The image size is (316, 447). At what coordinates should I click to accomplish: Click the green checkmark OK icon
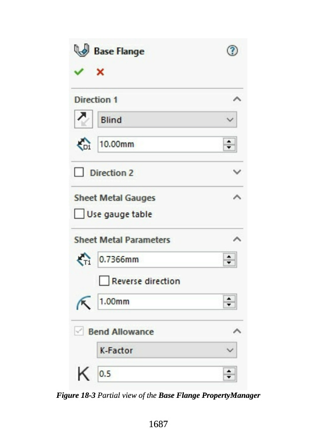[79, 72]
